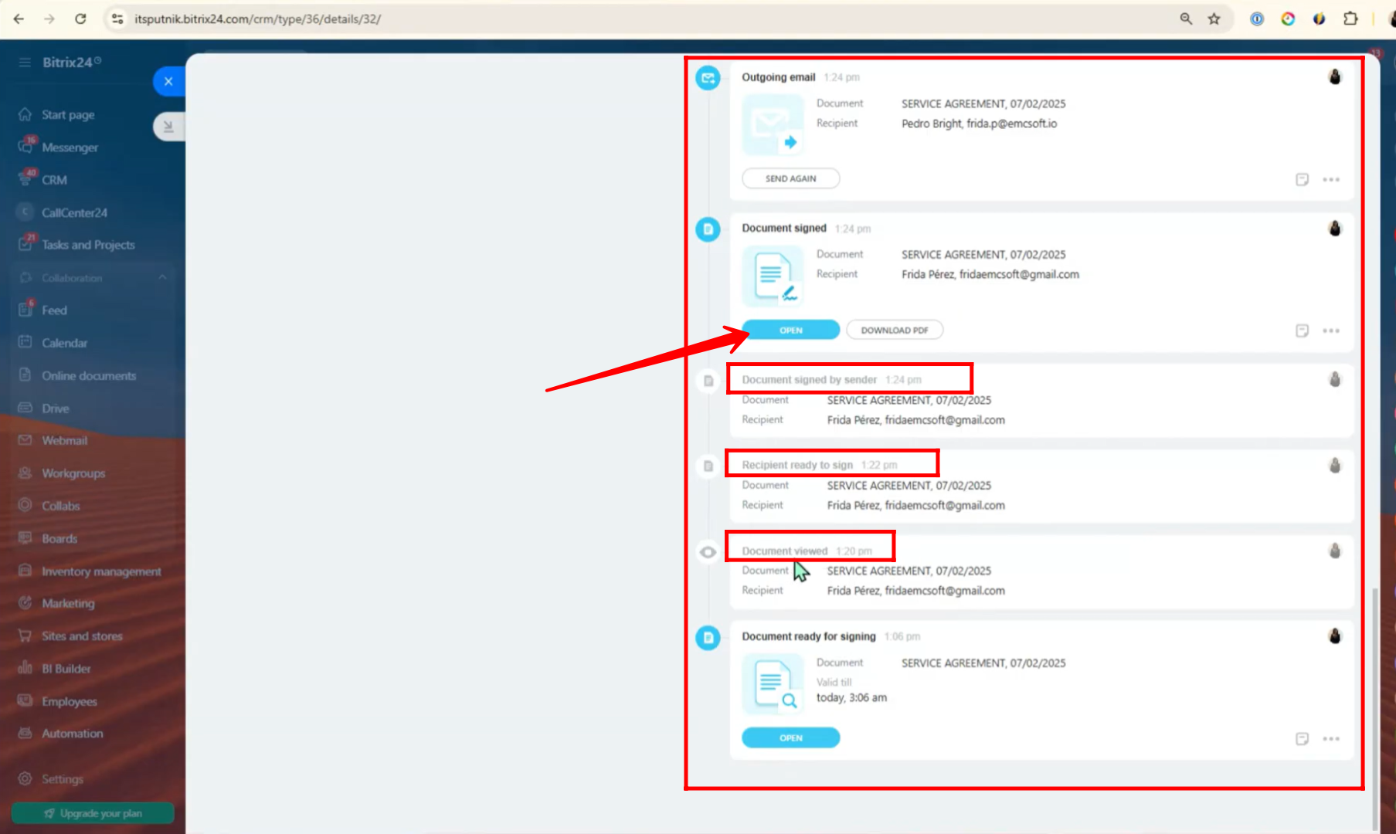This screenshot has width=1396, height=834.
Task: Open Automation in sidebar
Action: click(72, 734)
